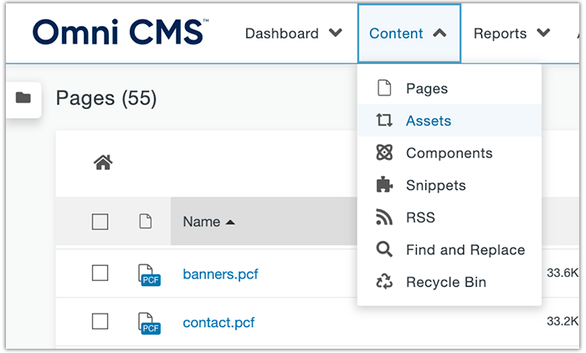Select RSS from Content menu
Viewport: 586px width, 353px height.
coord(450,217)
